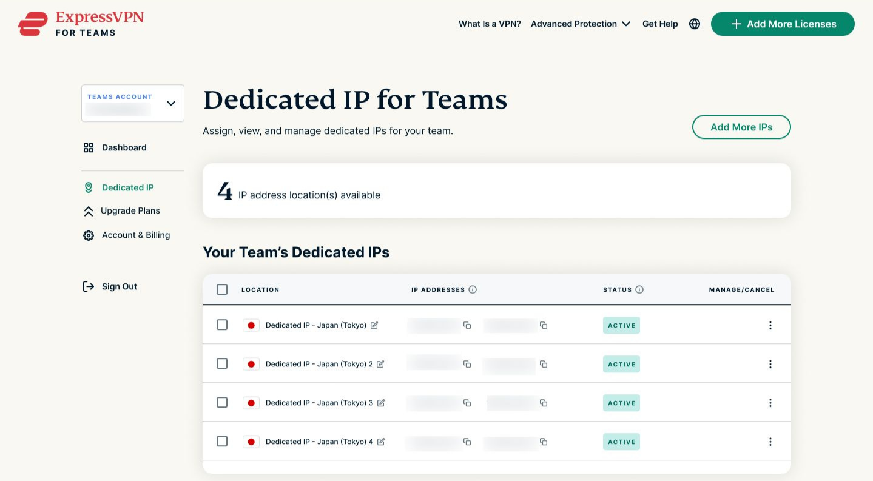Open manage menu for Japan (Tokyo) 2
The height and width of the screenshot is (481, 873).
pyautogui.click(x=770, y=364)
